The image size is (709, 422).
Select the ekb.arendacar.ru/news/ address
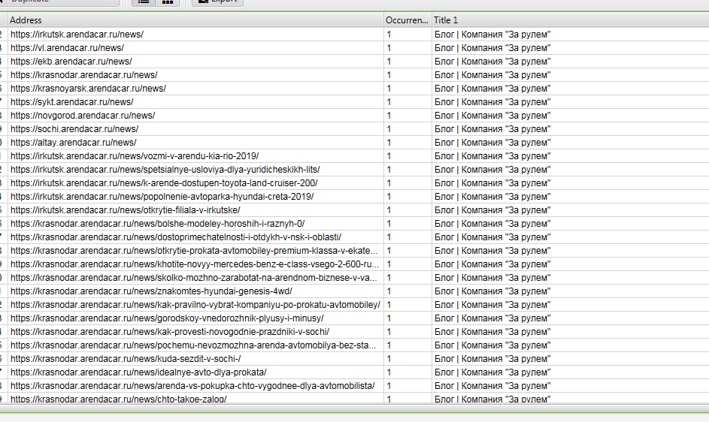[71, 62]
